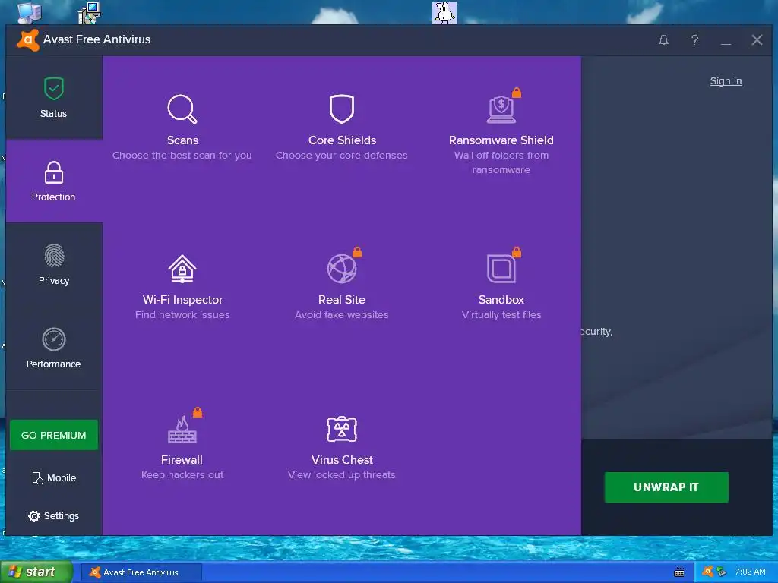This screenshot has width=778, height=583.
Task: Open the Mobile menu label
Action: pyautogui.click(x=62, y=478)
